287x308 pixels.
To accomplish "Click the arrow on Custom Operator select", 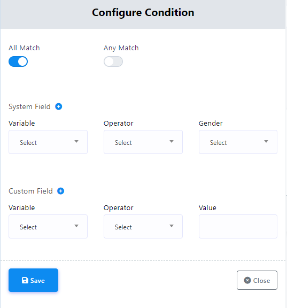I will (172, 226).
